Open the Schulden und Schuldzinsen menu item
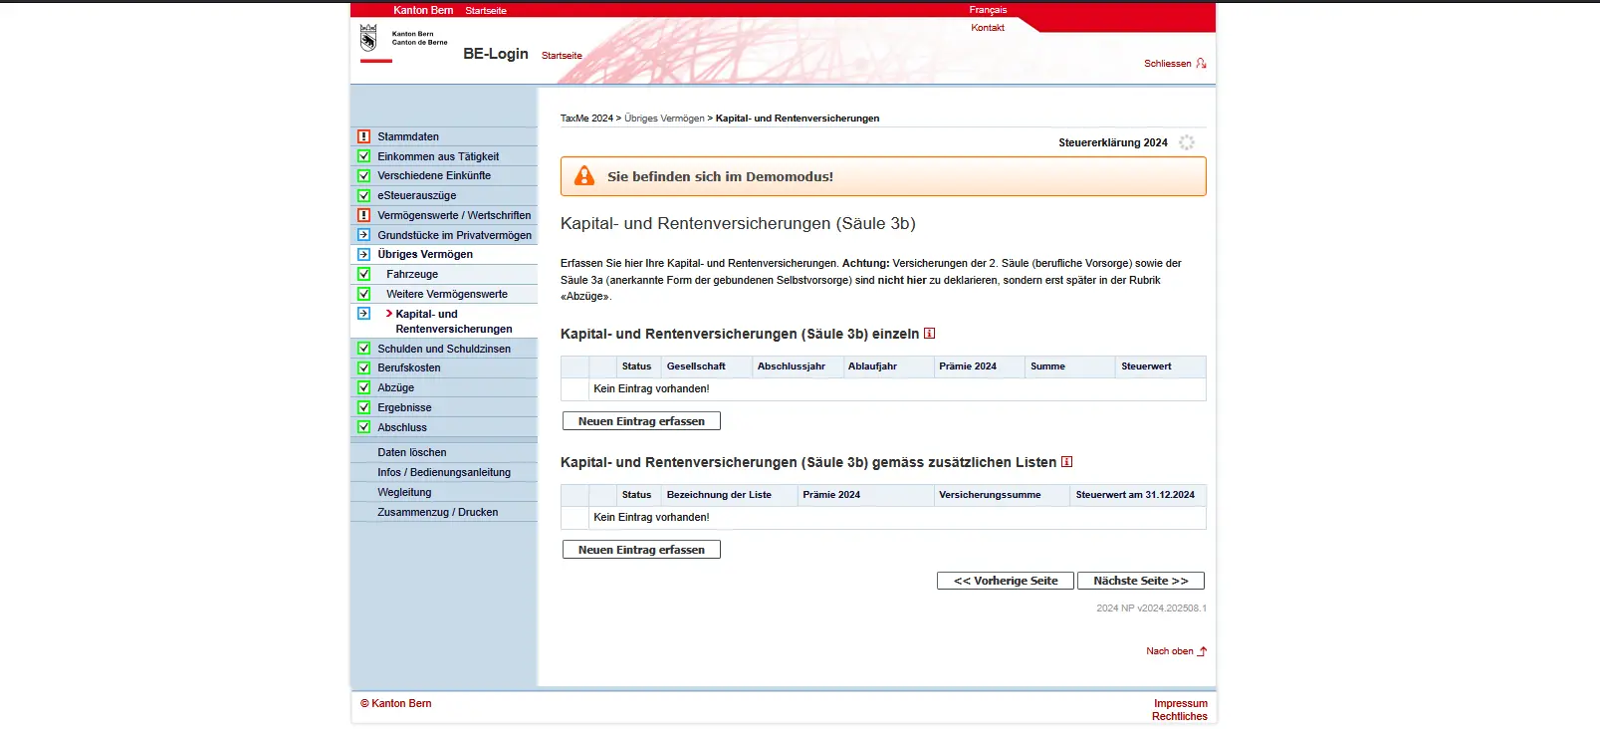 click(444, 349)
